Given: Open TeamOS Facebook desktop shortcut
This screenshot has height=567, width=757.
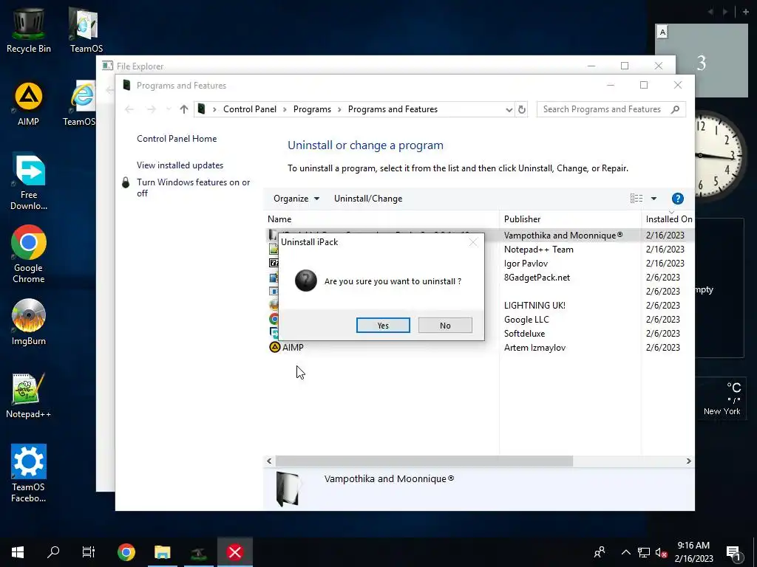Looking at the screenshot, I should [x=29, y=473].
